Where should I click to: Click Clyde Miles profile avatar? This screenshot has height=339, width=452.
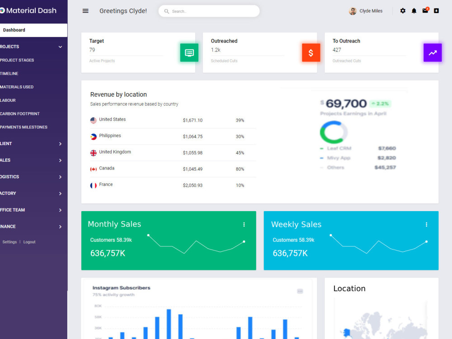click(x=353, y=11)
